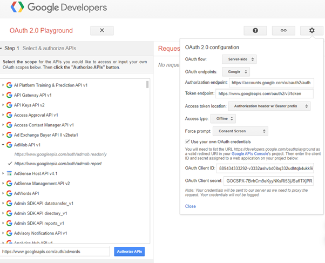325x263 pixels.
Task: Open the help question mark button
Action: point(255,30)
